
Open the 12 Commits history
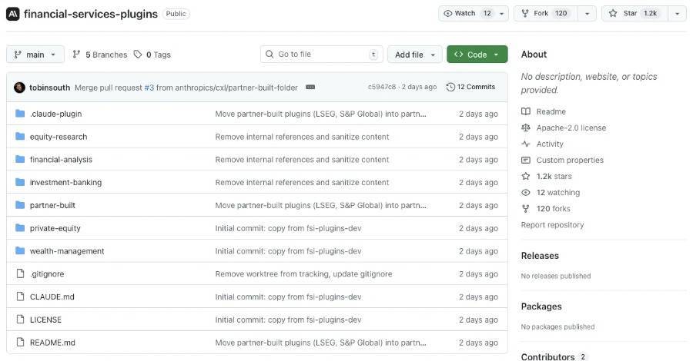470,88
